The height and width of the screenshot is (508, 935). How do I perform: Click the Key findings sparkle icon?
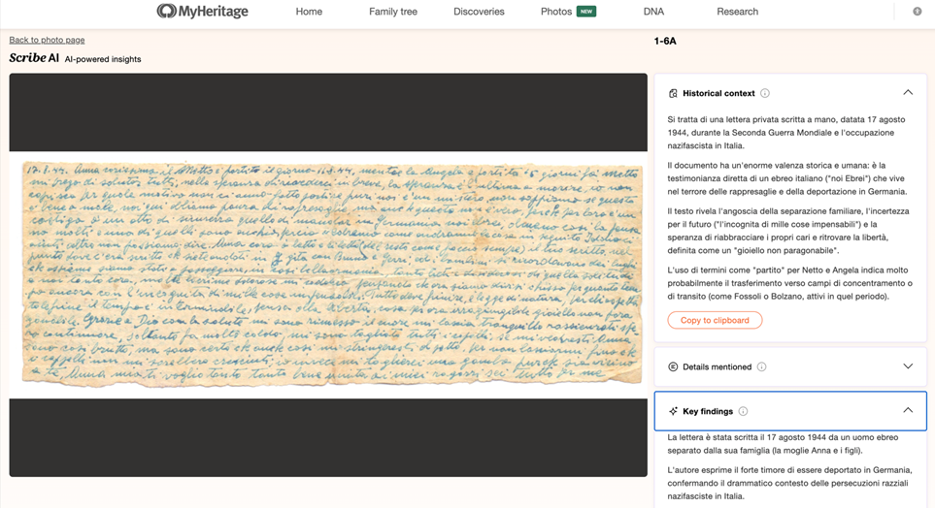click(x=673, y=411)
